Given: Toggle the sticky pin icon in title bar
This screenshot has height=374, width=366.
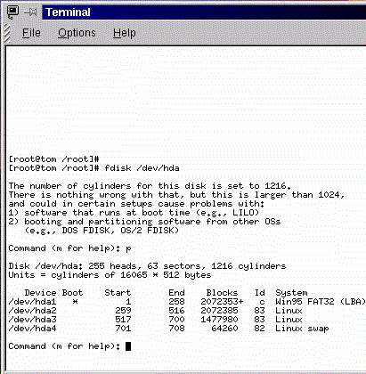Looking at the screenshot, I should pyautogui.click(x=30, y=12).
